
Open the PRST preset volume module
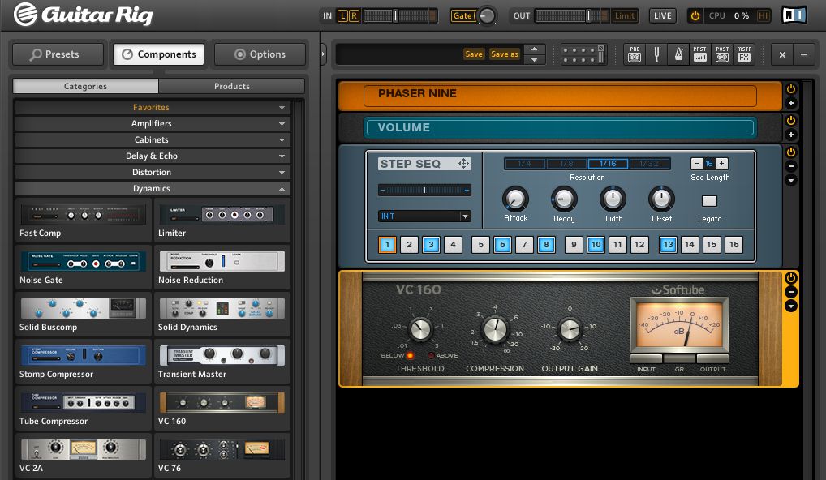(700, 54)
